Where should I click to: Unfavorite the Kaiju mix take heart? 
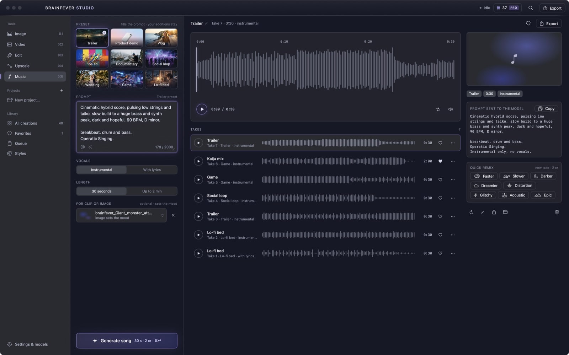[x=440, y=161]
